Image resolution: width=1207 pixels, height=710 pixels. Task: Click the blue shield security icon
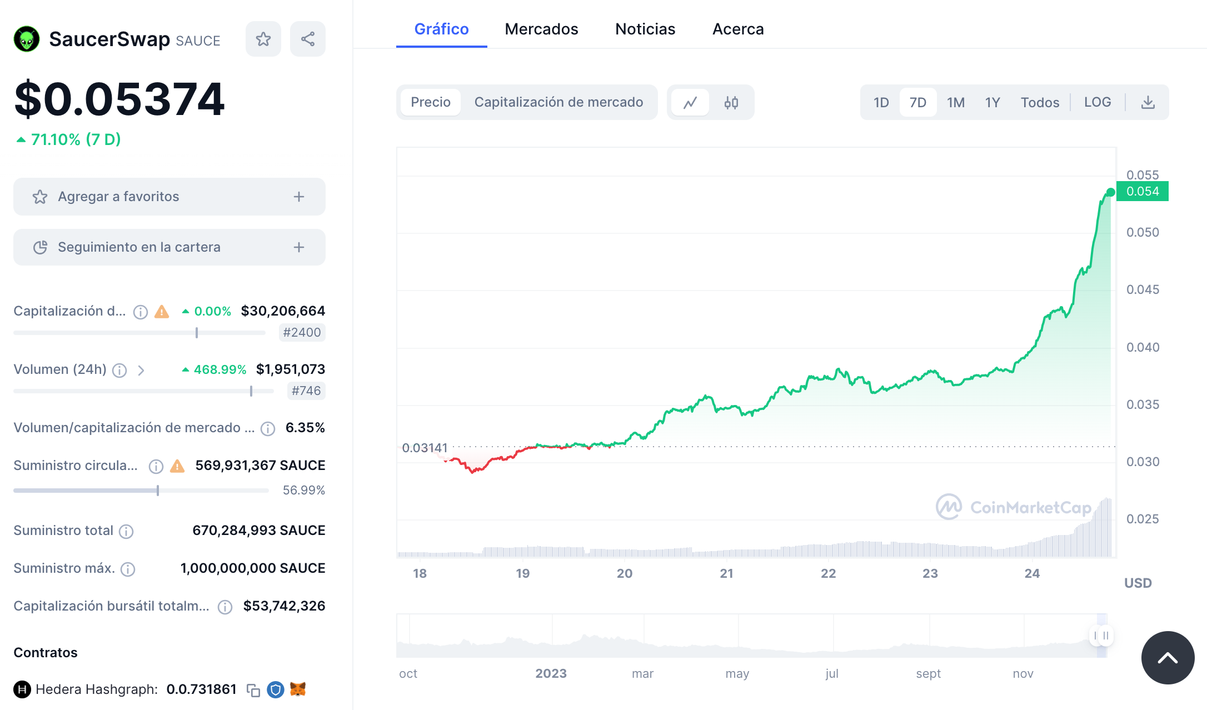(276, 689)
